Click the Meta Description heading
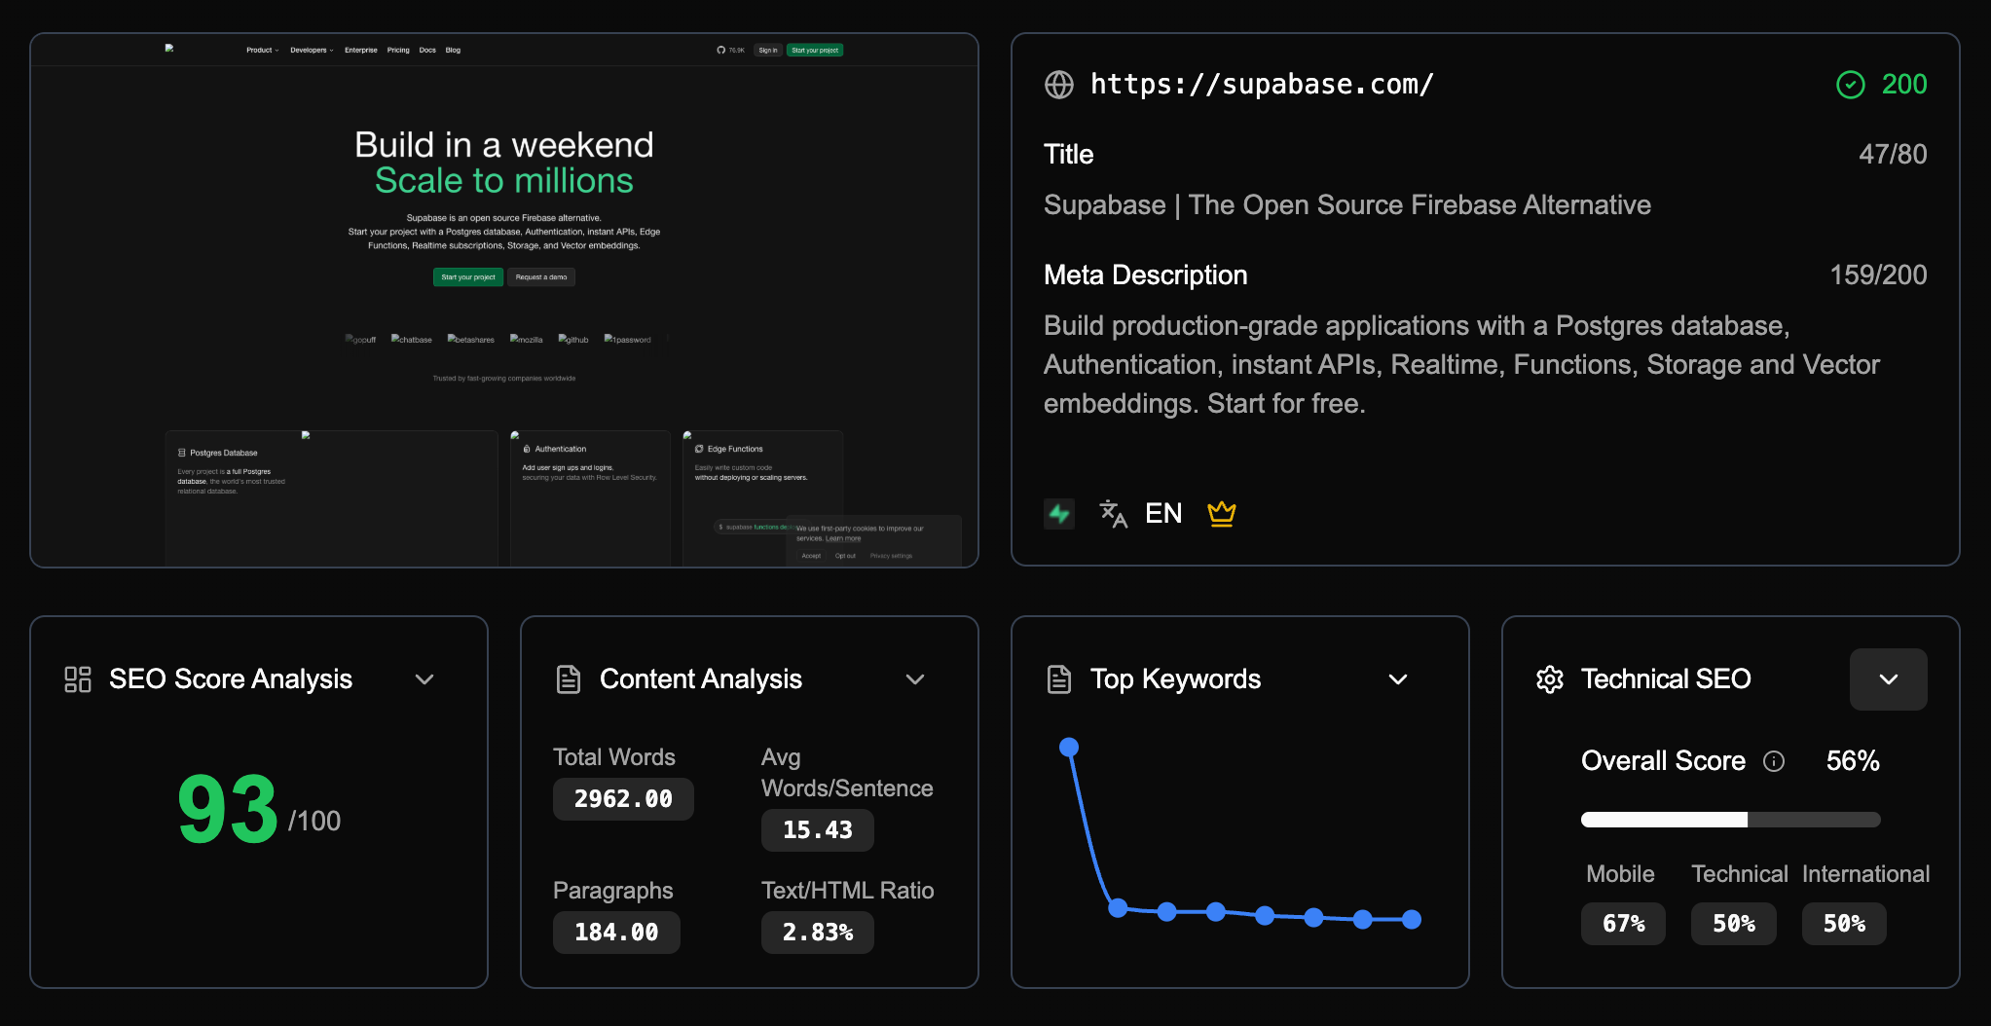Screen dimensions: 1991x1026 (1145, 275)
